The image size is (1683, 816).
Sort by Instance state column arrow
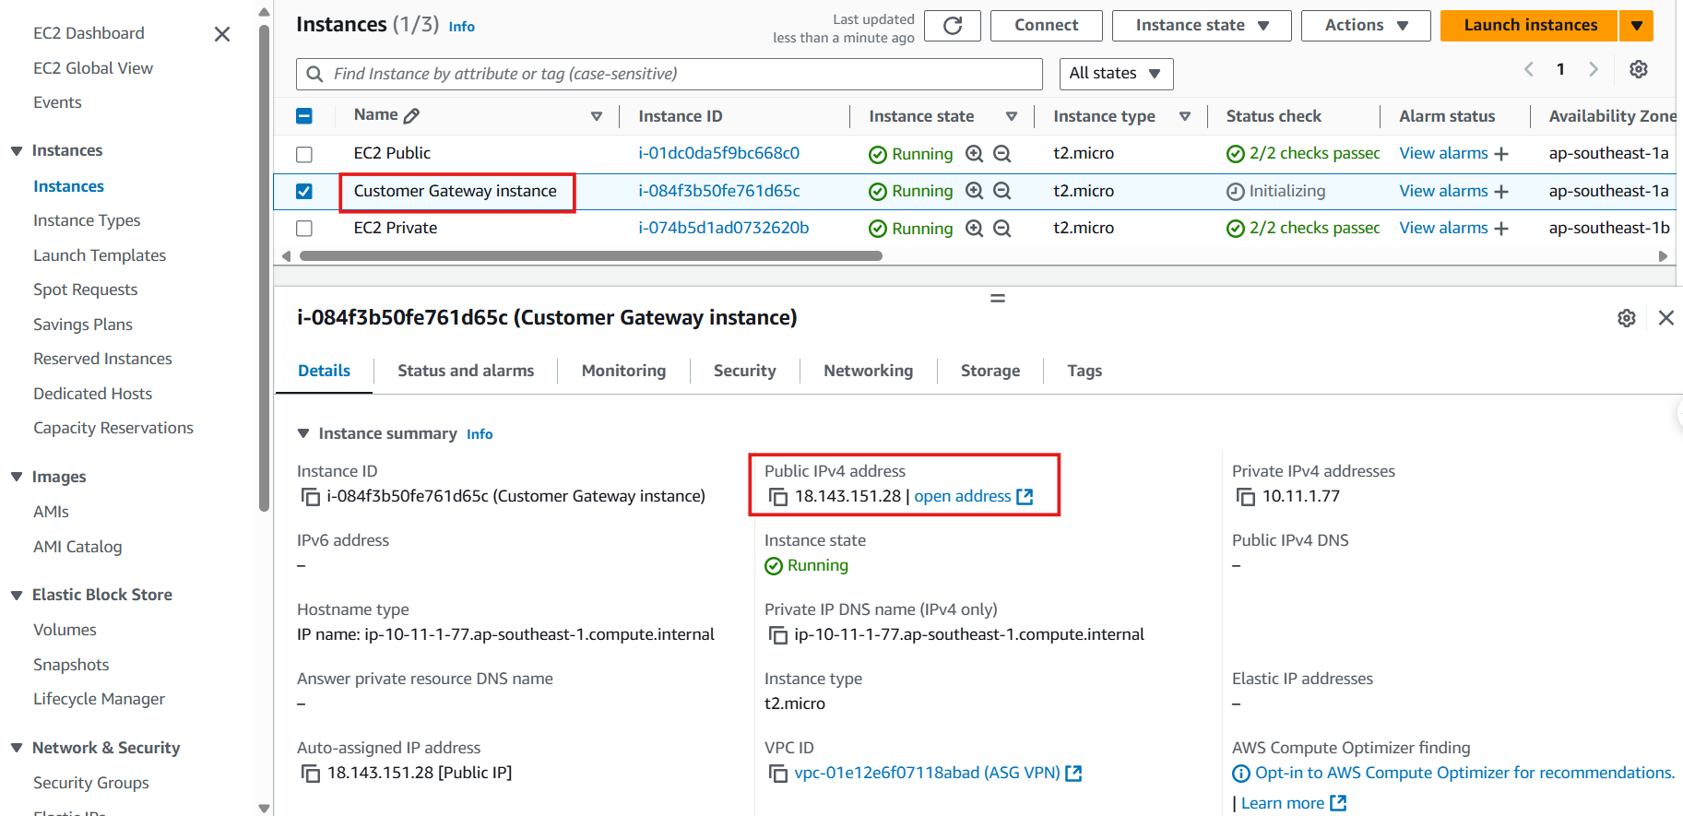[x=1012, y=116]
